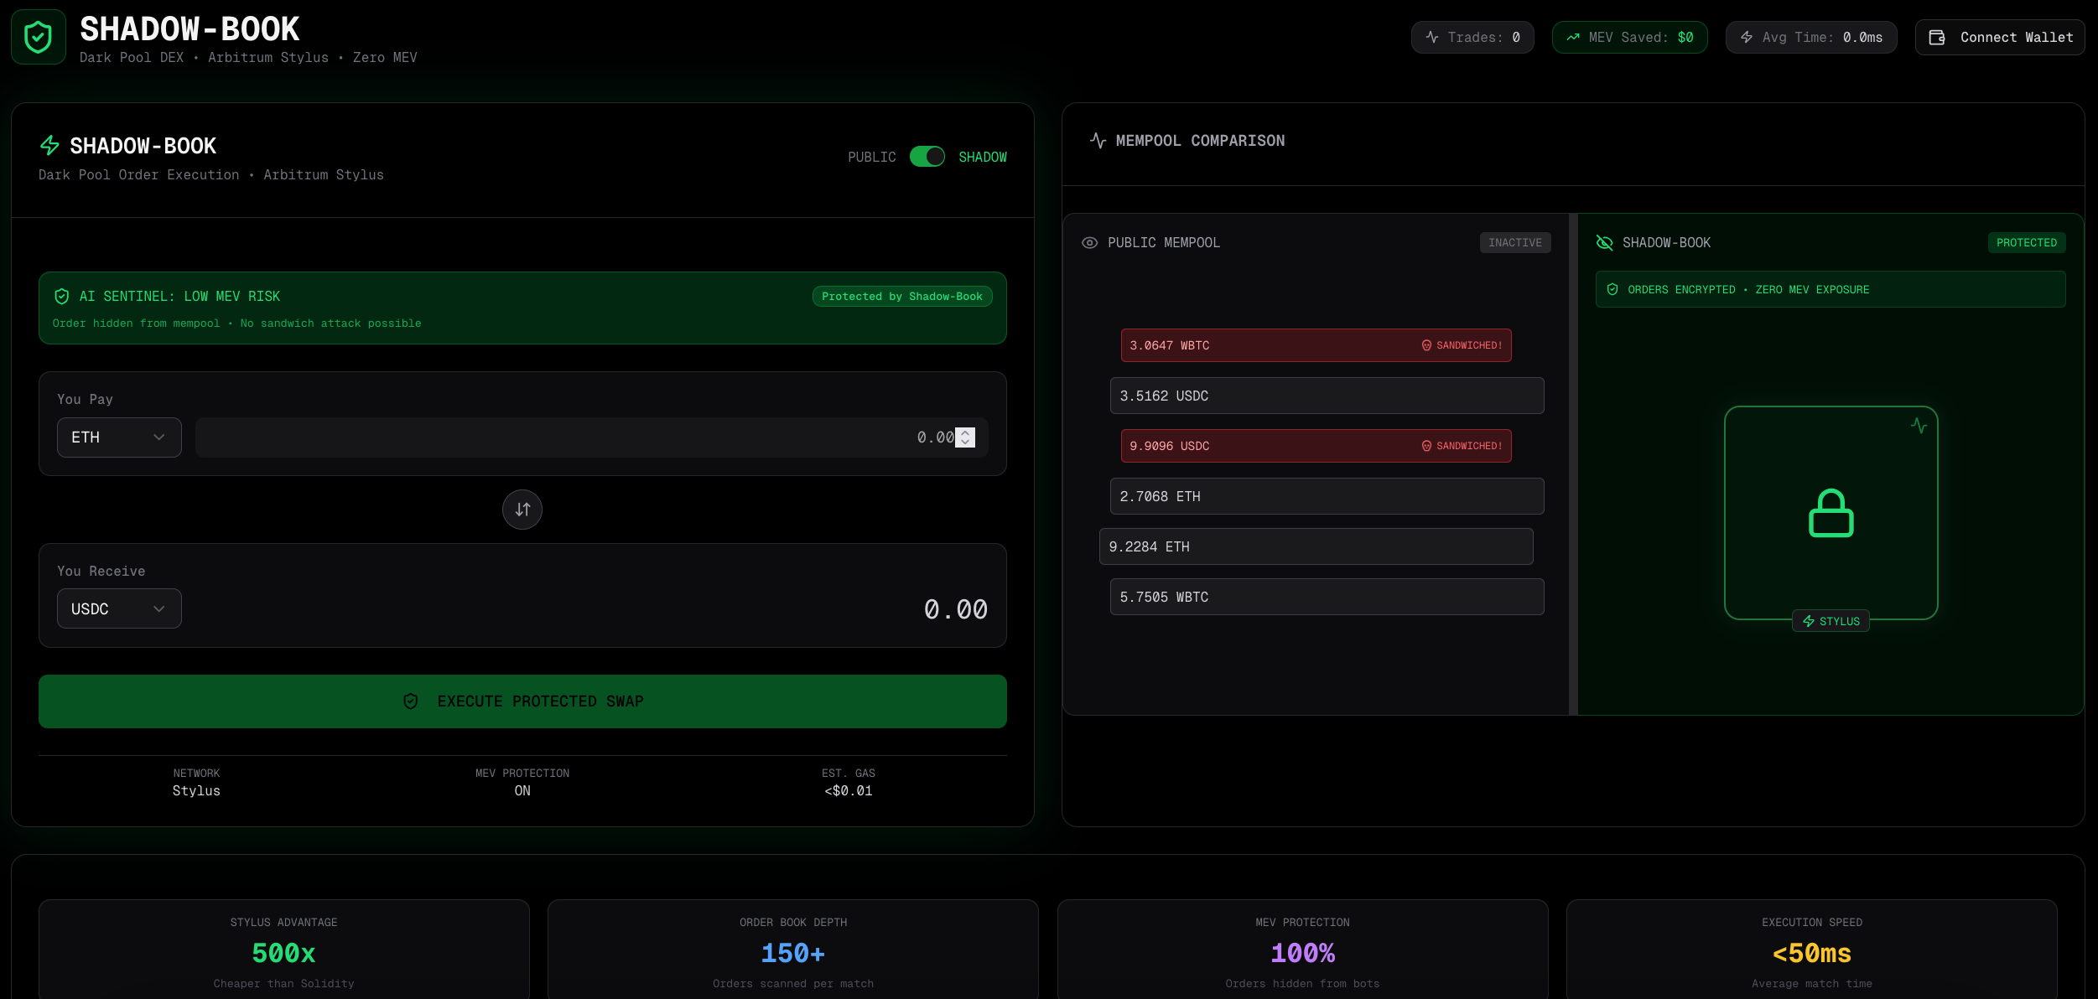The image size is (2098, 999).
Task: Click the lightning bolt beside Shadow-Book heading
Action: tap(50, 146)
